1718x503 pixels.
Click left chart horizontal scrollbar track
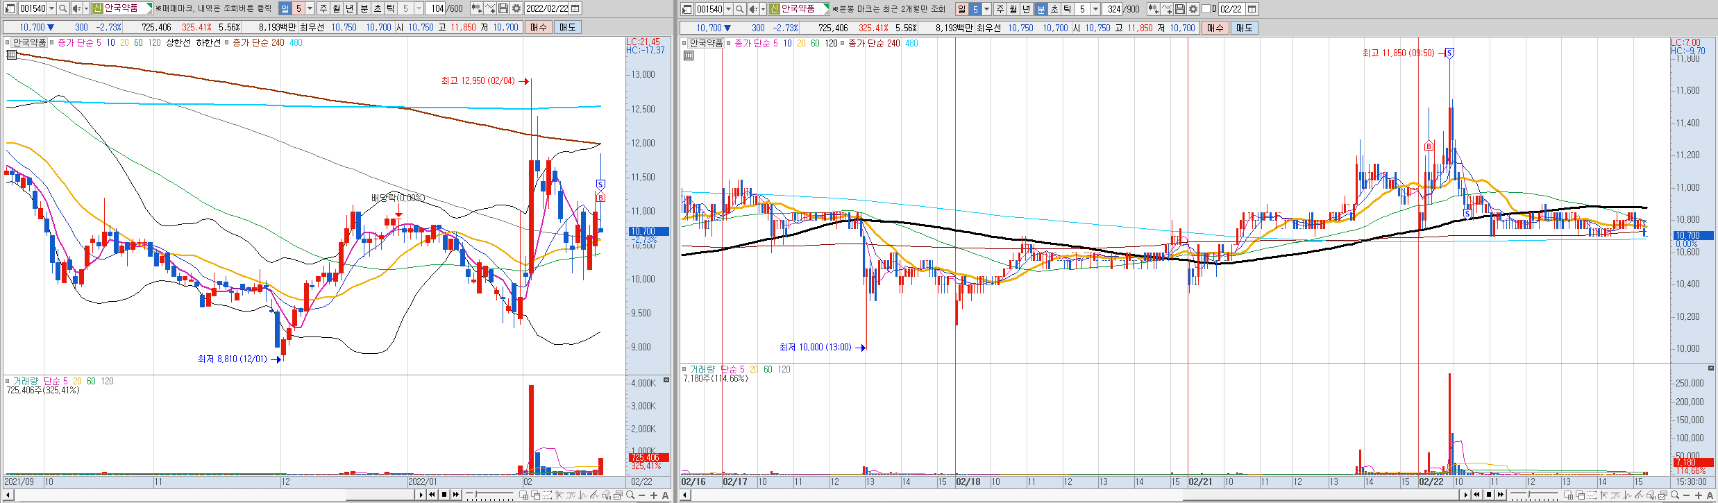pos(212,495)
